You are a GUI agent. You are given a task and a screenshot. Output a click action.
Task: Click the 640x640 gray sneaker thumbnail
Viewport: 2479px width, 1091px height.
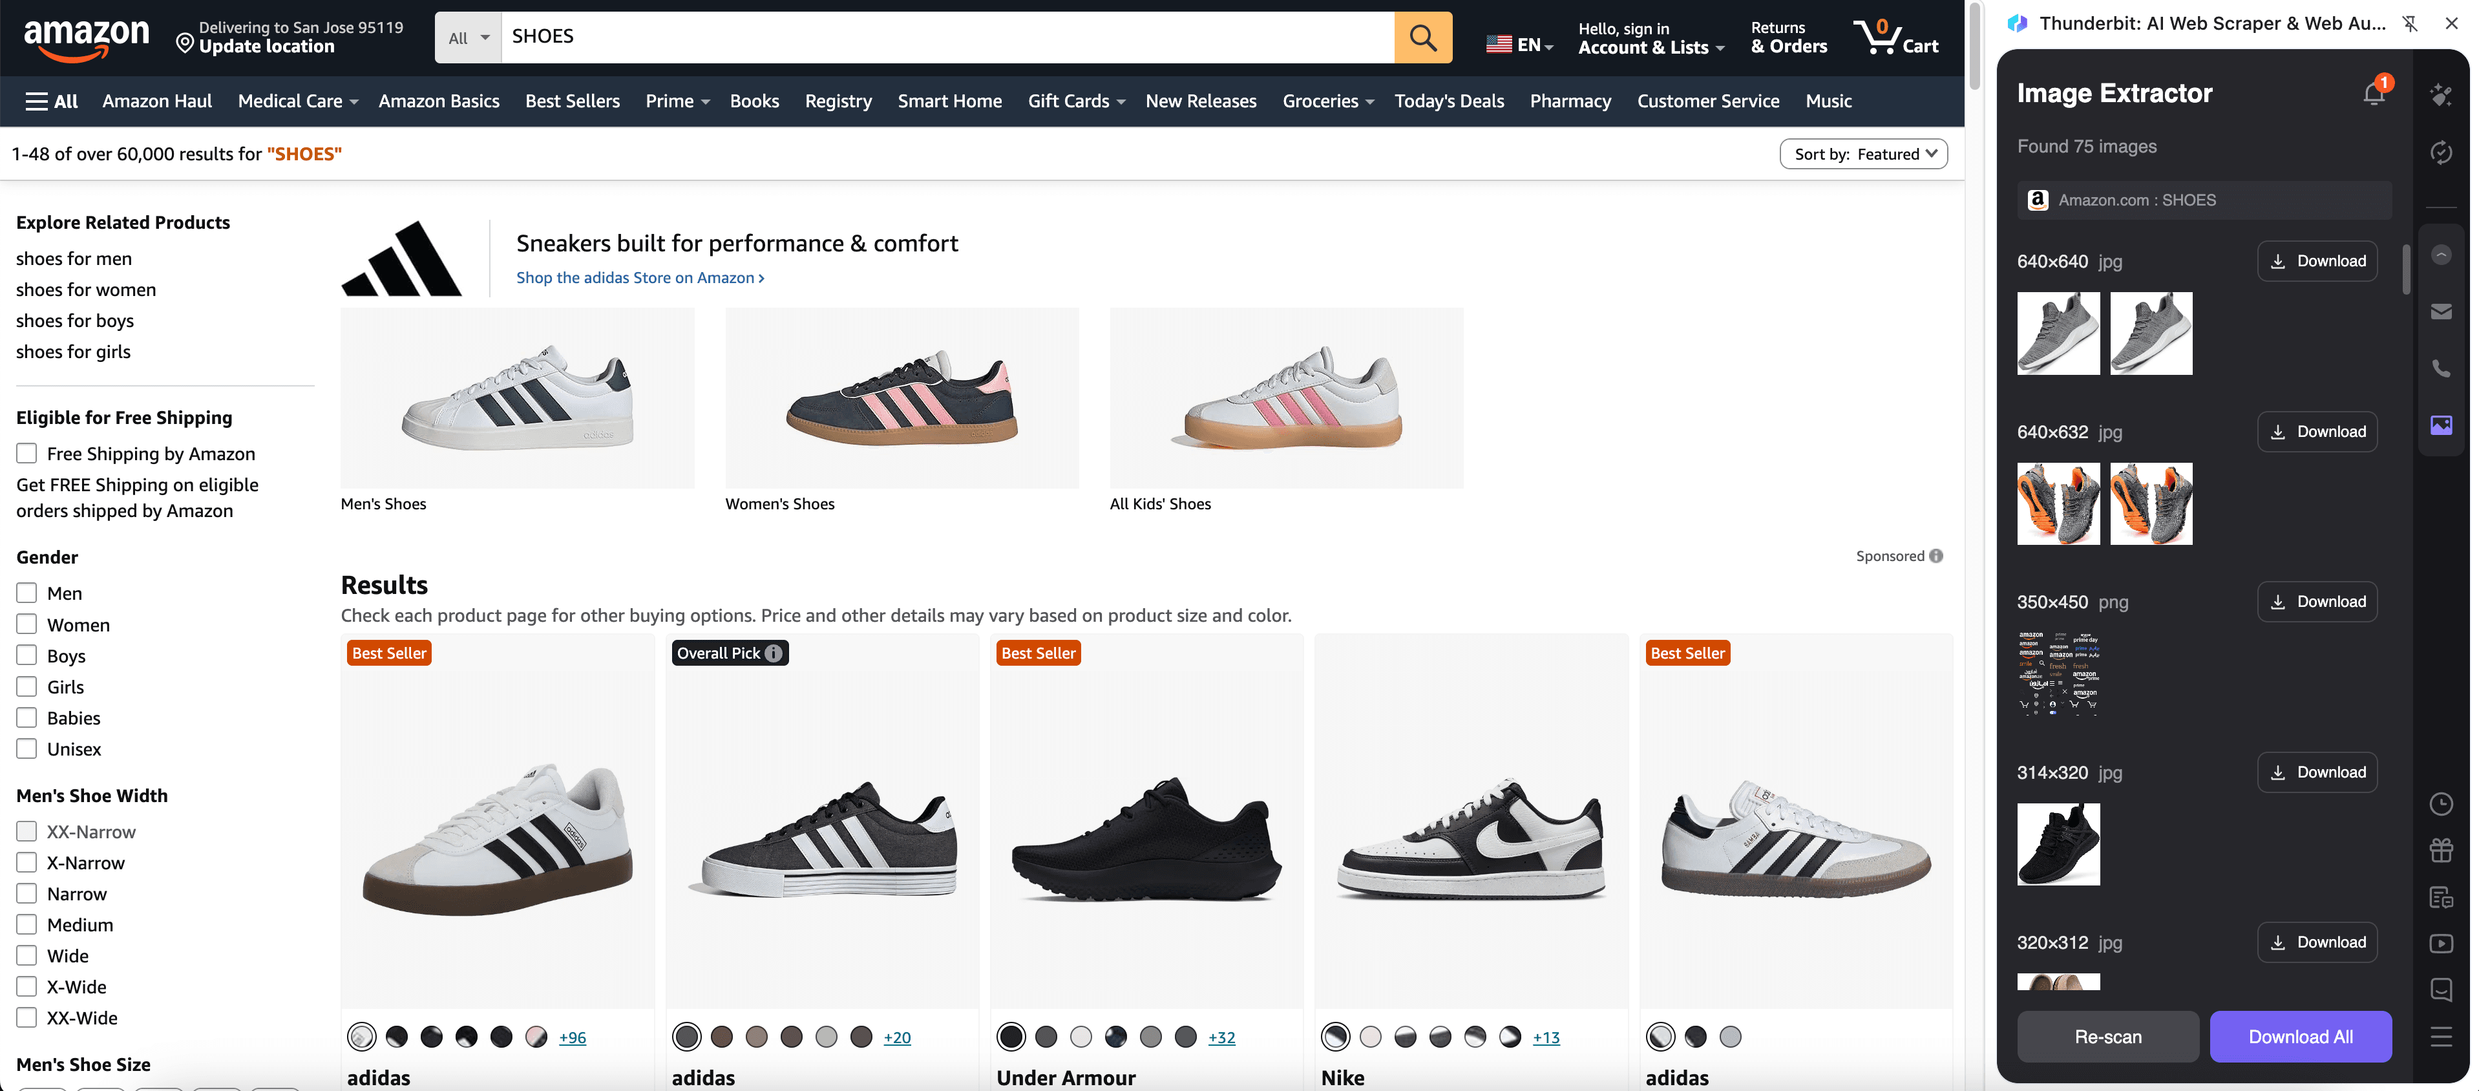click(2058, 334)
